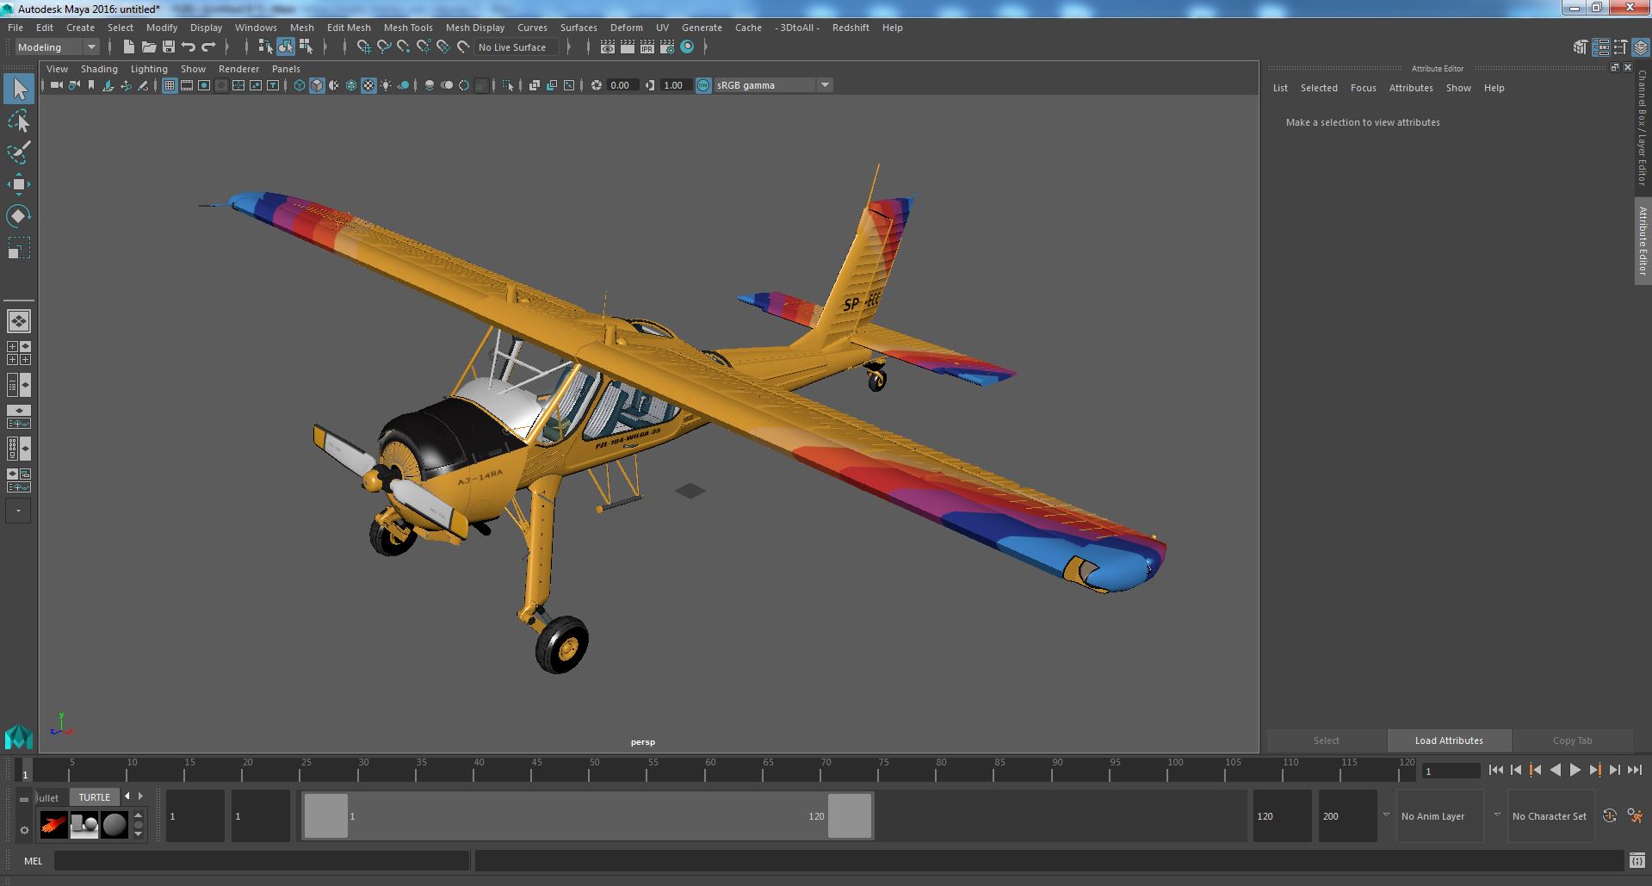The height and width of the screenshot is (886, 1652).
Task: Activate the Paint Selection tool
Action: pos(19,152)
